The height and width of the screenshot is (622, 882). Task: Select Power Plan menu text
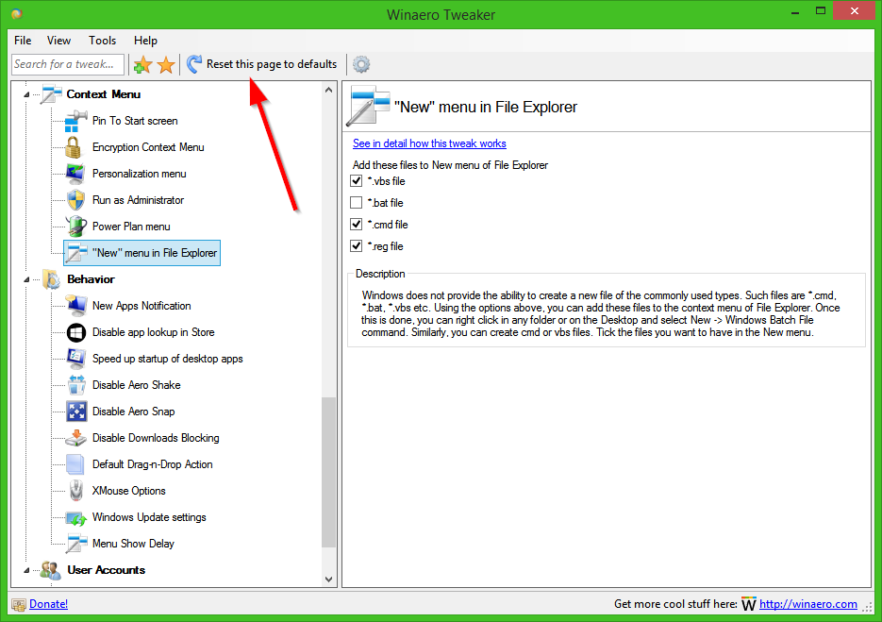132,227
